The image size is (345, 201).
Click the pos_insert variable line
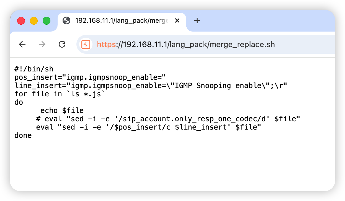pyautogui.click(x=90, y=77)
